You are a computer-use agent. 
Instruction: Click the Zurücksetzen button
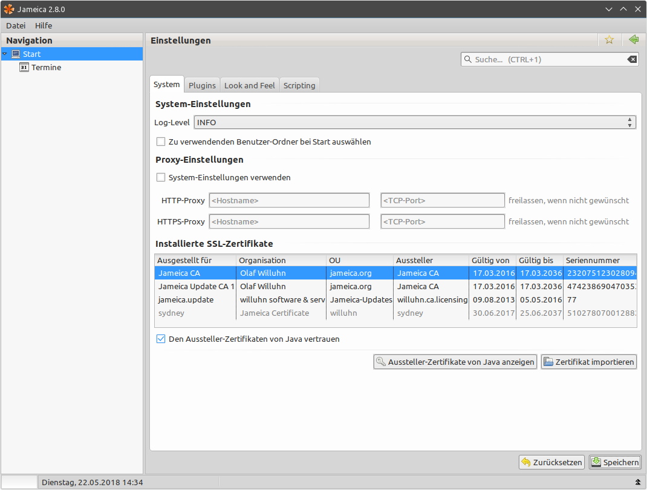tap(551, 462)
